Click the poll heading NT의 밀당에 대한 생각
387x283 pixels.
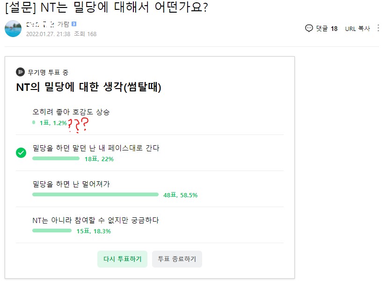tap(88, 87)
